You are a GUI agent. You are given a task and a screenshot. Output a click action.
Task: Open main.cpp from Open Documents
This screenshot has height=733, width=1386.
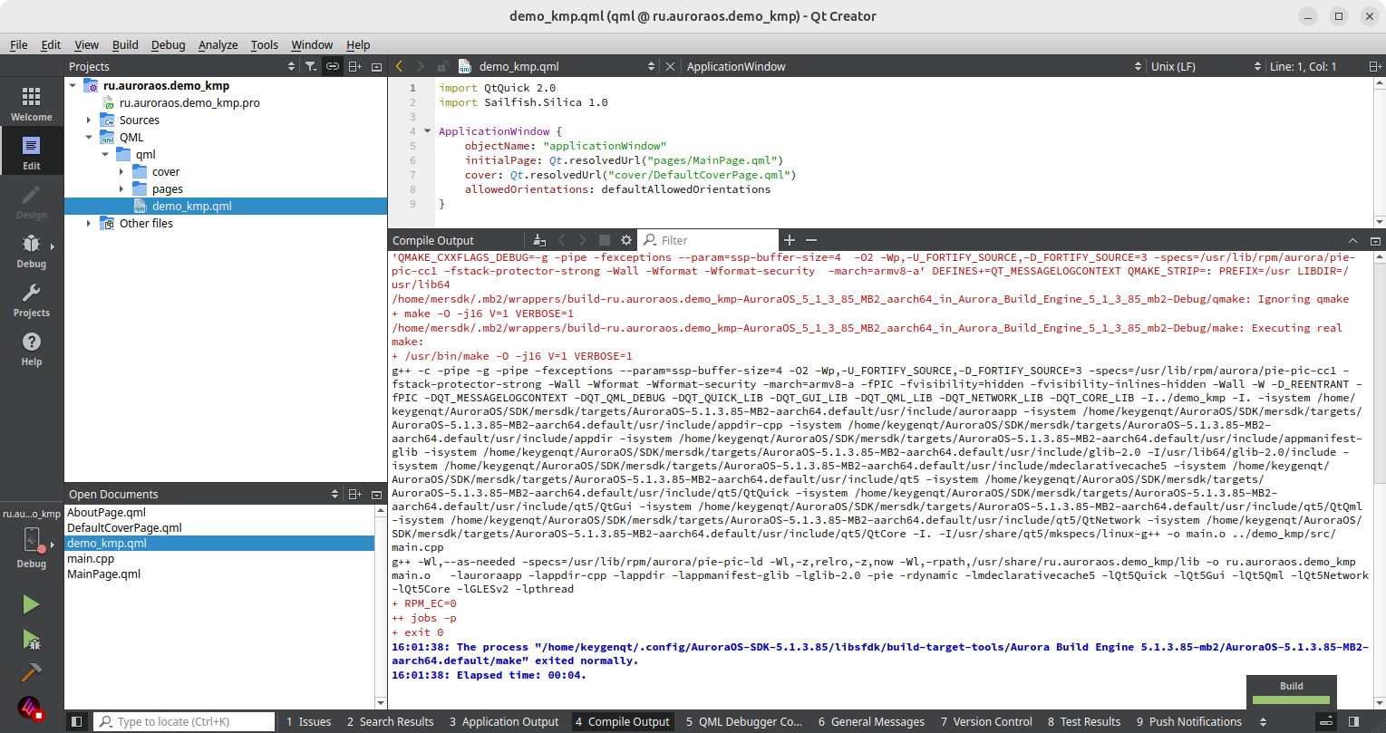[91, 559]
